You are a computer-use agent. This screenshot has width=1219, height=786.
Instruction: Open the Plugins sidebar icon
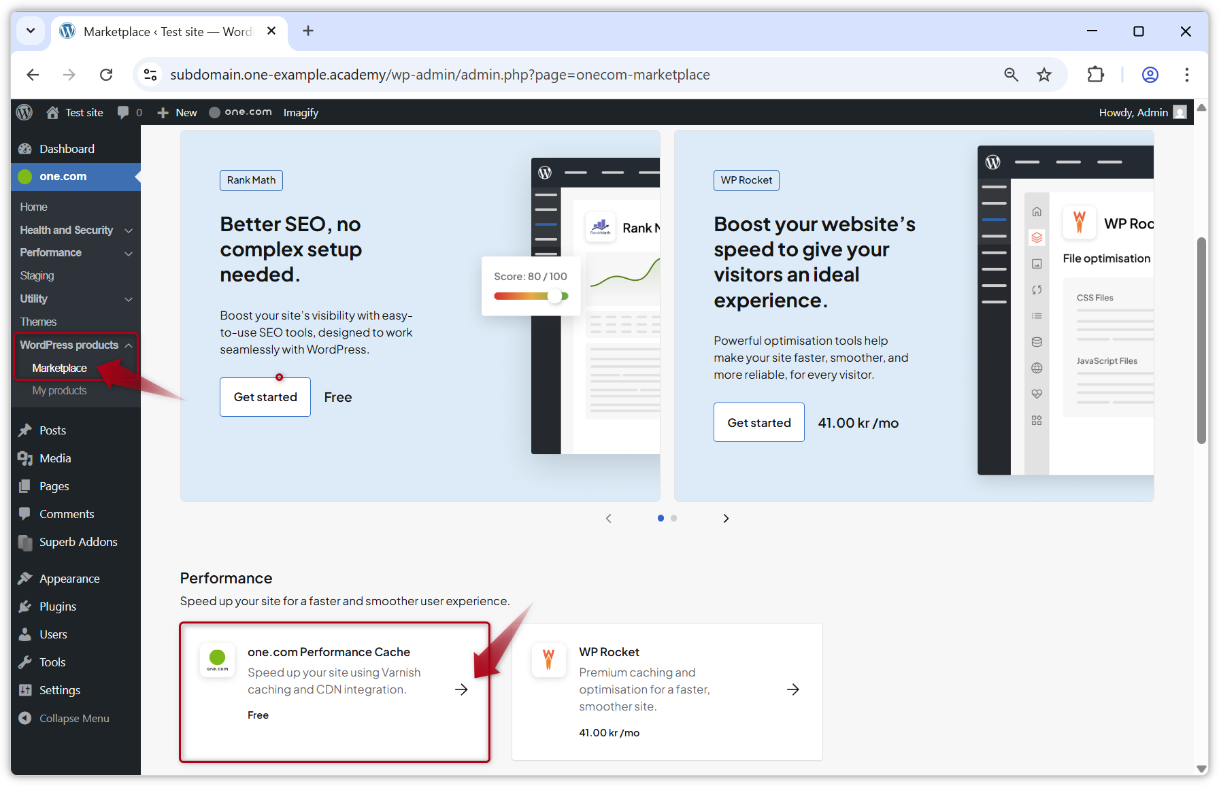25,606
